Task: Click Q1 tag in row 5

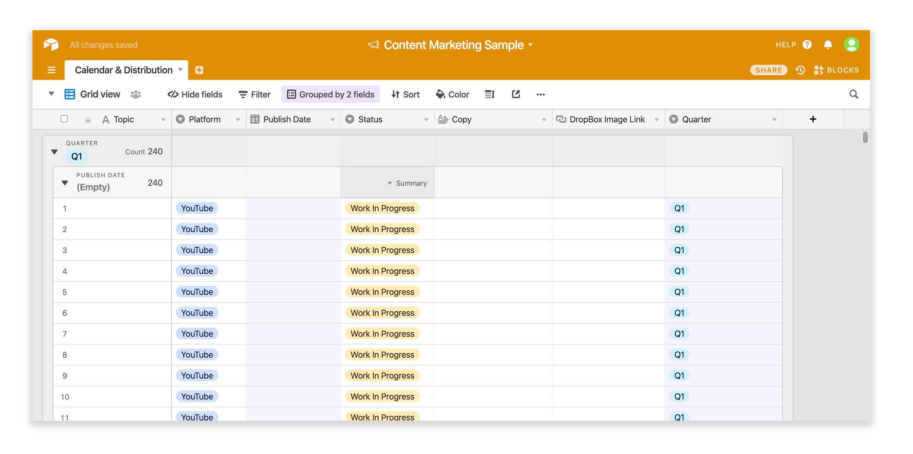Action: coord(679,292)
